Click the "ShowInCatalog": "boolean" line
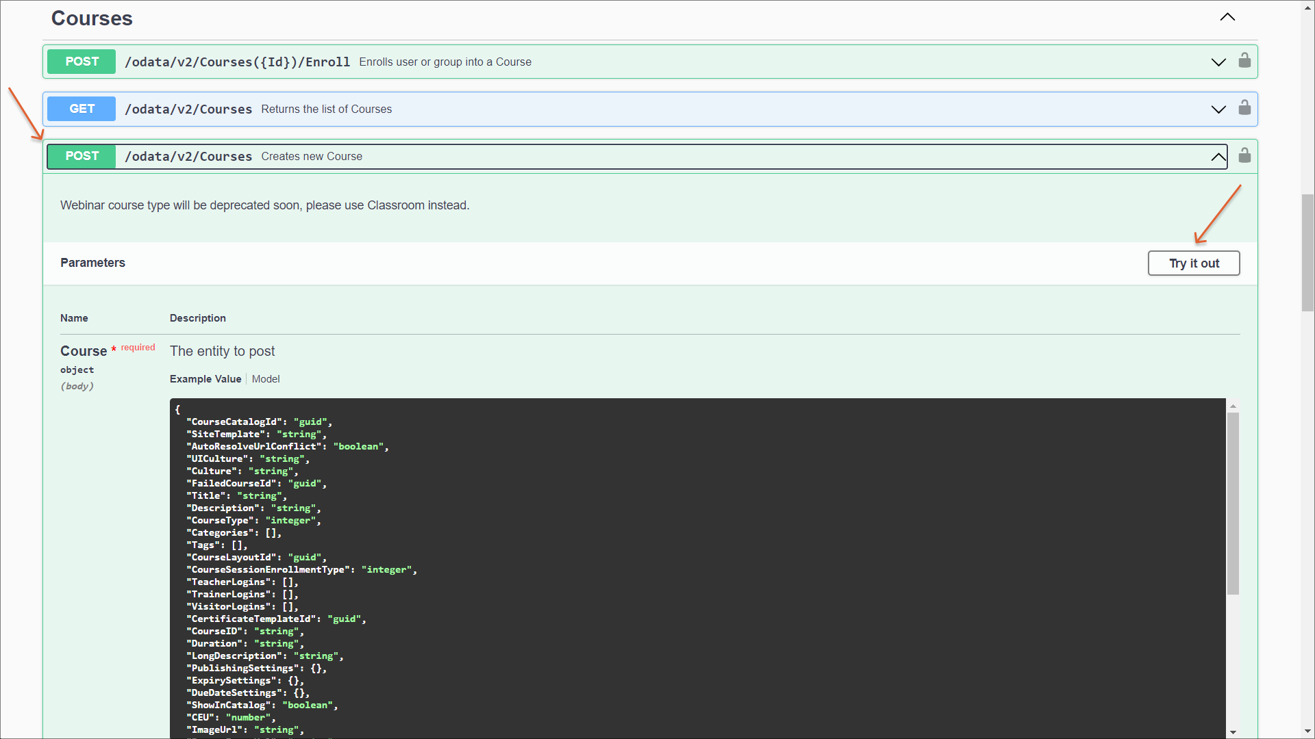Viewport: 1315px width, 739px height. tap(262, 705)
